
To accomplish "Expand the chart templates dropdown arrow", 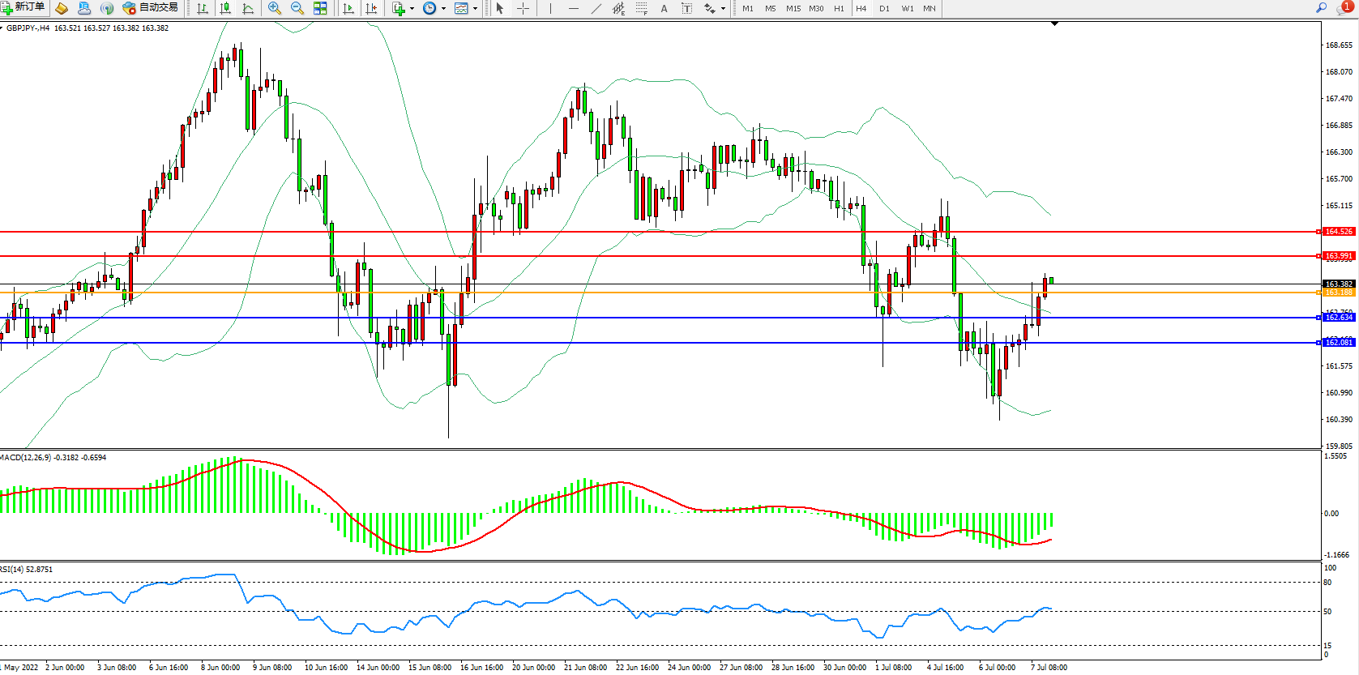I will pos(475,8).
